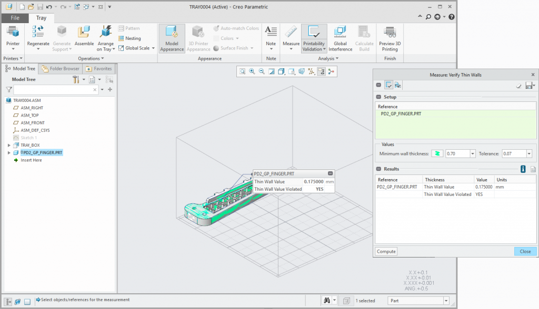
Task: Click the tree columns list icon
Action: (92, 80)
